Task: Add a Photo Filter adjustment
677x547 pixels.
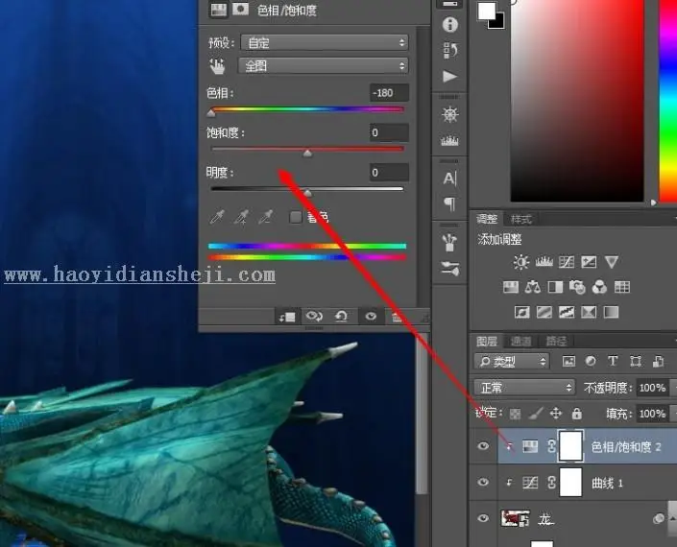Action: pyautogui.click(x=577, y=287)
